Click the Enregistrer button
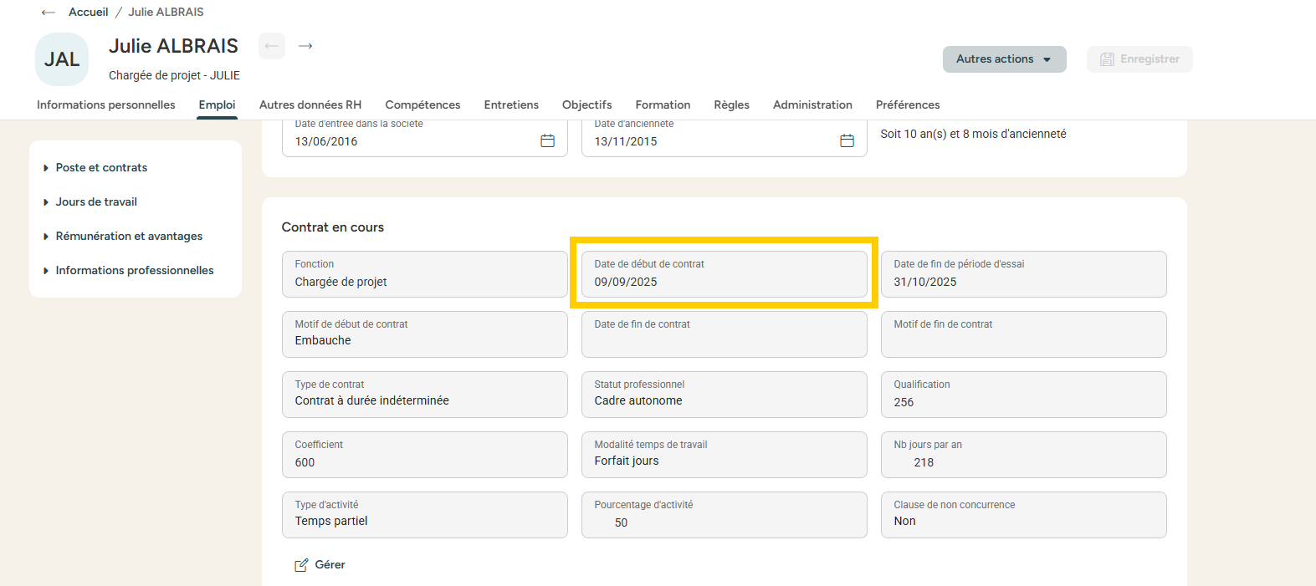This screenshot has width=1316, height=586. (x=1139, y=59)
